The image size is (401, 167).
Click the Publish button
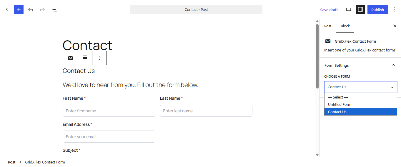tap(377, 9)
